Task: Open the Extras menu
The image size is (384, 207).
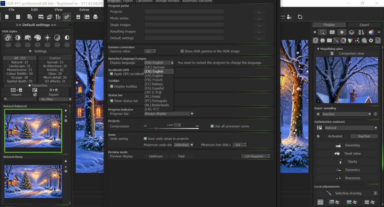Action: coord(84,10)
